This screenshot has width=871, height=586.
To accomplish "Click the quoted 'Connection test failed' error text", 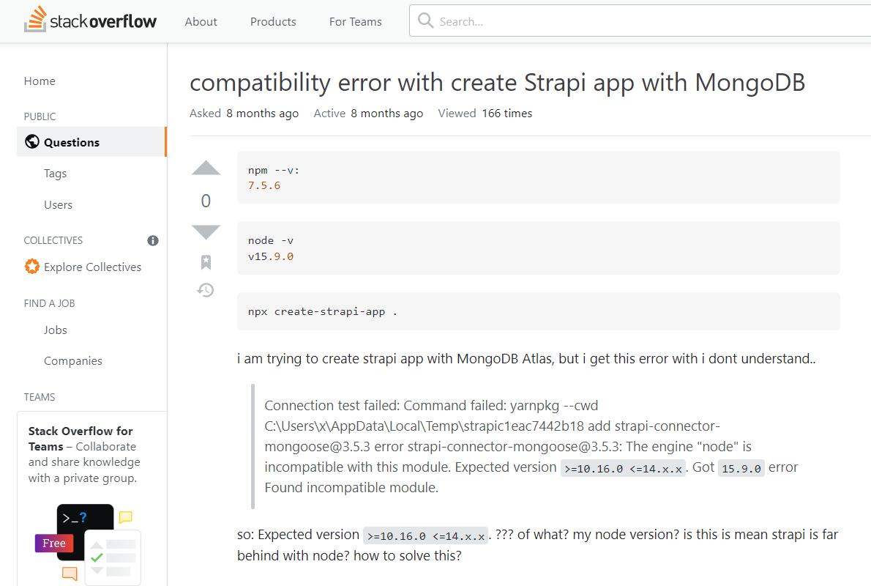I will [531, 446].
